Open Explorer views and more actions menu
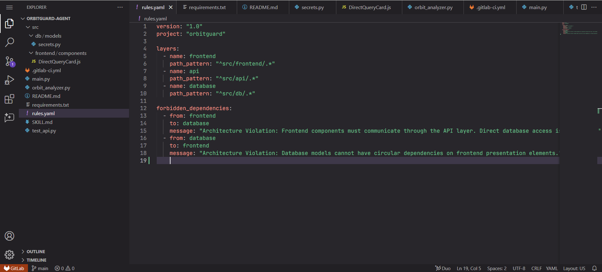Viewport: 602px width, 272px height. tap(120, 7)
